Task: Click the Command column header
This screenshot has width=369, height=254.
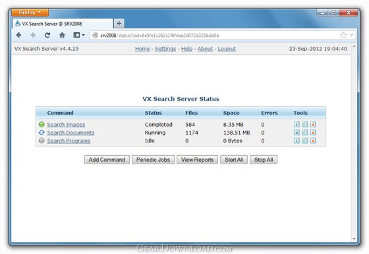Action: click(60, 113)
